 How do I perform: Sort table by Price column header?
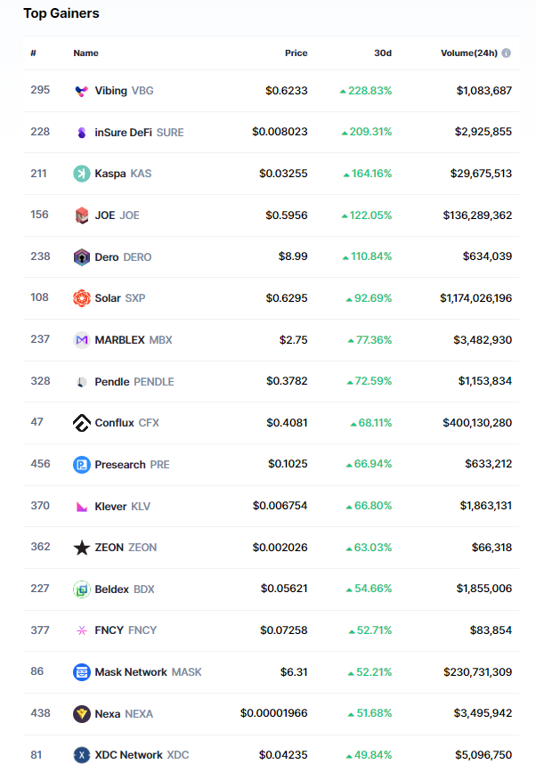click(296, 53)
